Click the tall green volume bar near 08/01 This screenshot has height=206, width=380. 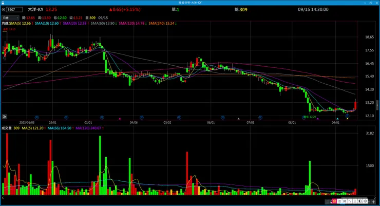point(310,178)
